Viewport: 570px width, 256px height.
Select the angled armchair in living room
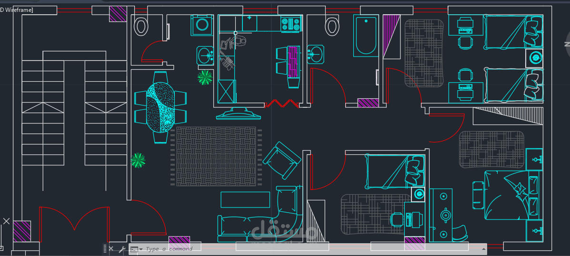[282, 160]
